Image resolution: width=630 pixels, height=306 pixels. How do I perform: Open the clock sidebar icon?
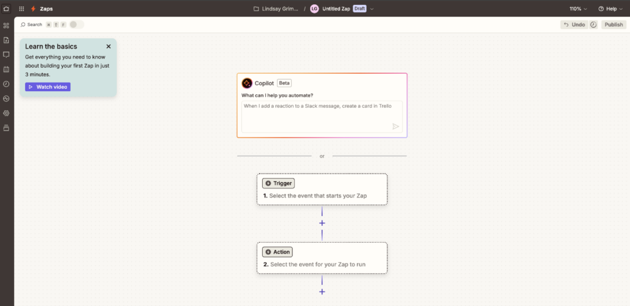pos(6,84)
